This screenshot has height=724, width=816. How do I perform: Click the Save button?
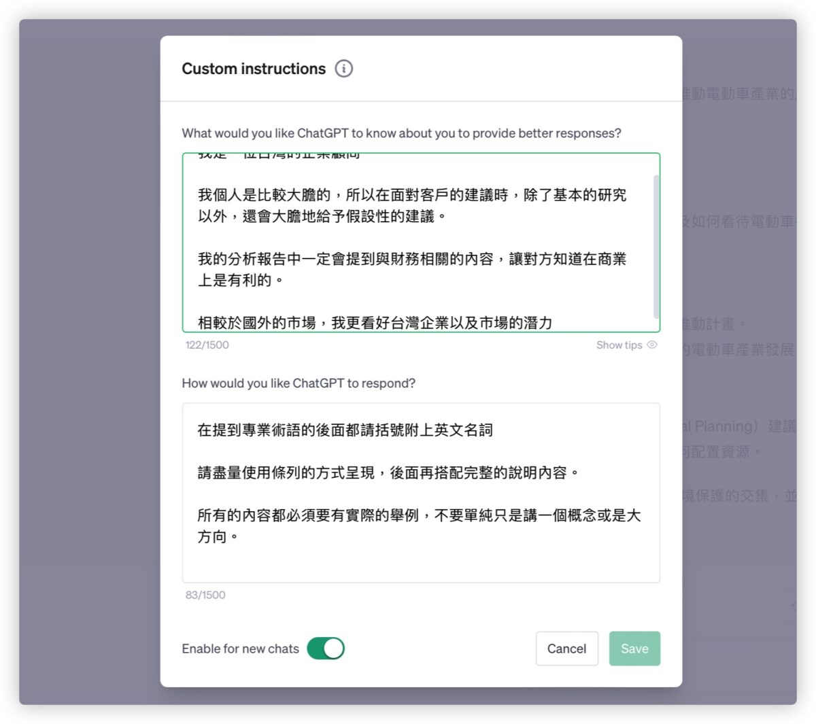pos(634,649)
